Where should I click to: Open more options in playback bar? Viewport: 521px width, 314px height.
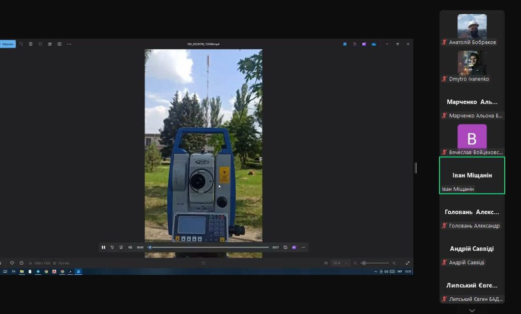coord(303,247)
